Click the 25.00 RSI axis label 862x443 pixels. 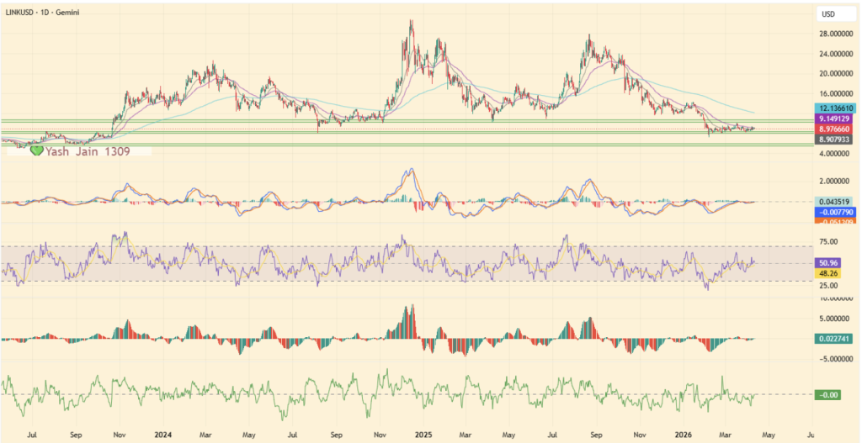coord(828,286)
